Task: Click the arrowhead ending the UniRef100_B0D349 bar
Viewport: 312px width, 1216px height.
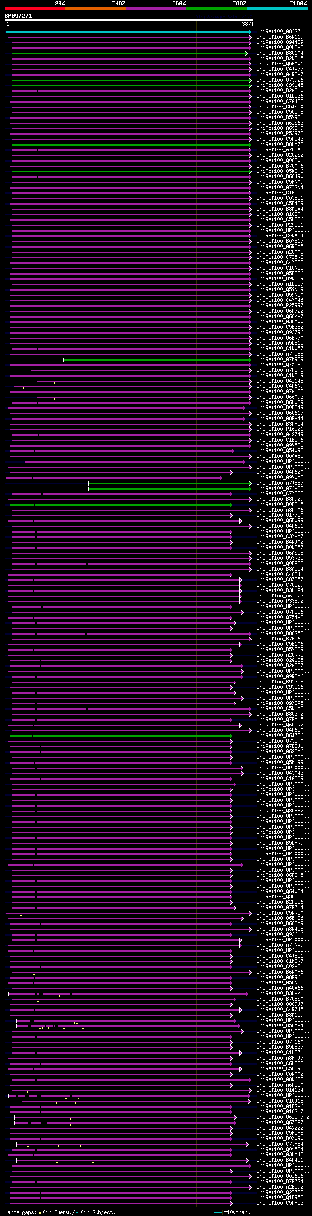Action: pyautogui.click(x=244, y=408)
